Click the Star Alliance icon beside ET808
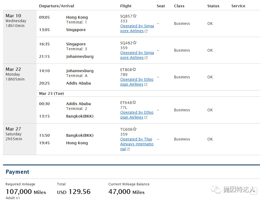Screen dimensions: 264x201 [134, 70]
